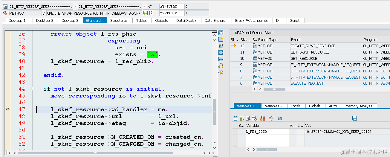Image resolution: width=390 pixels, height=157 pixels.
Task: Click the gray list icon in variables toolbar
Action: click(x=248, y=118)
